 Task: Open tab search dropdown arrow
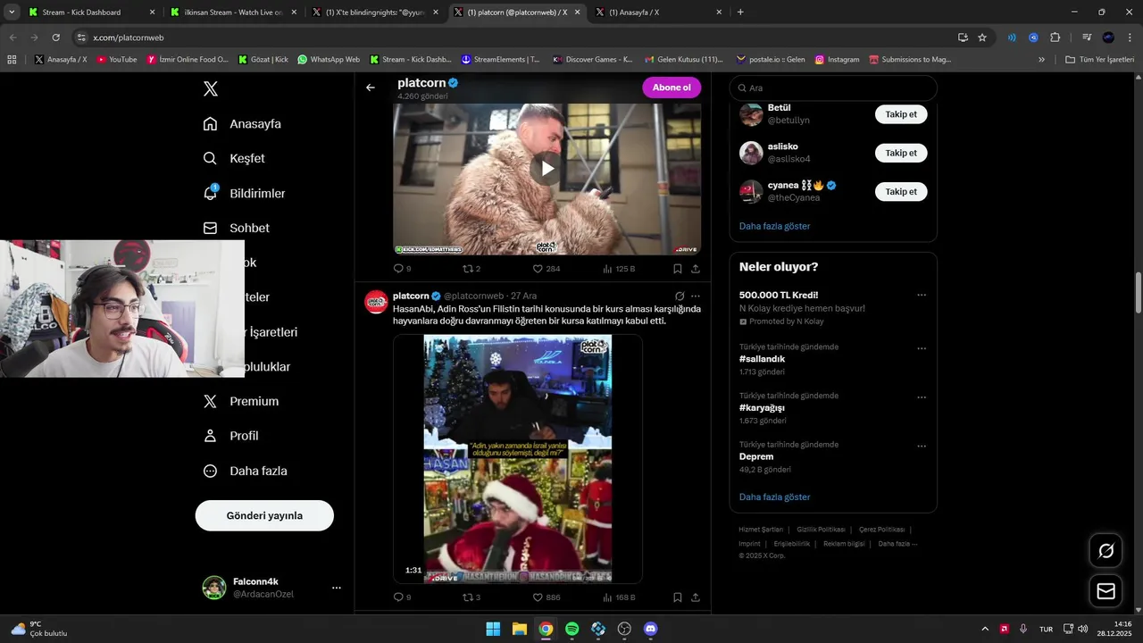pos(12,13)
